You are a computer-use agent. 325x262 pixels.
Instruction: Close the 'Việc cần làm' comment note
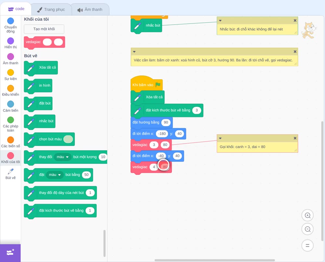point(295,52)
